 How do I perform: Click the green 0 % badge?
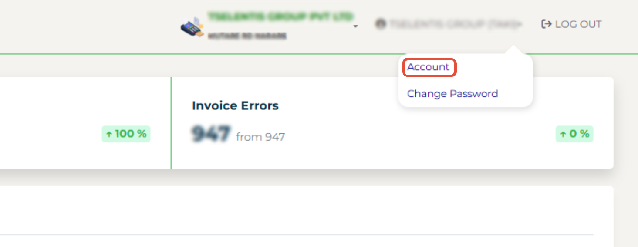(574, 134)
